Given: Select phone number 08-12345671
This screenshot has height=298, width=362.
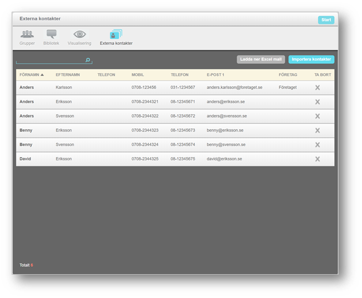Looking at the screenshot, I should point(183,102).
